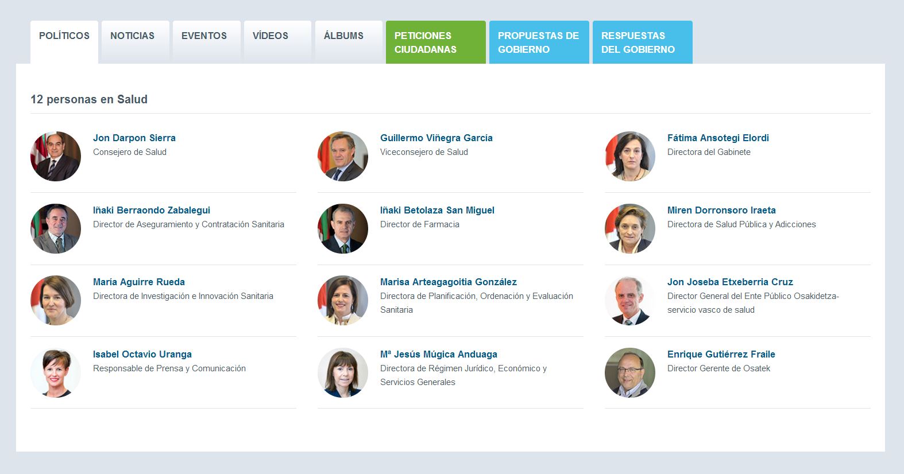Screen dimensions: 904x474
Task: Click the Consejero de Salud's profile photo
Action: click(x=56, y=156)
